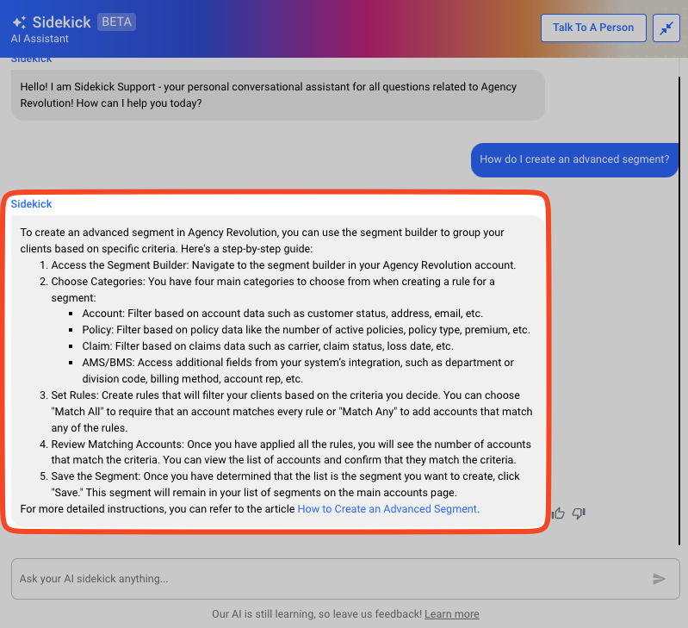
Task: Click the 'Set Rules' step text
Action: point(292,411)
